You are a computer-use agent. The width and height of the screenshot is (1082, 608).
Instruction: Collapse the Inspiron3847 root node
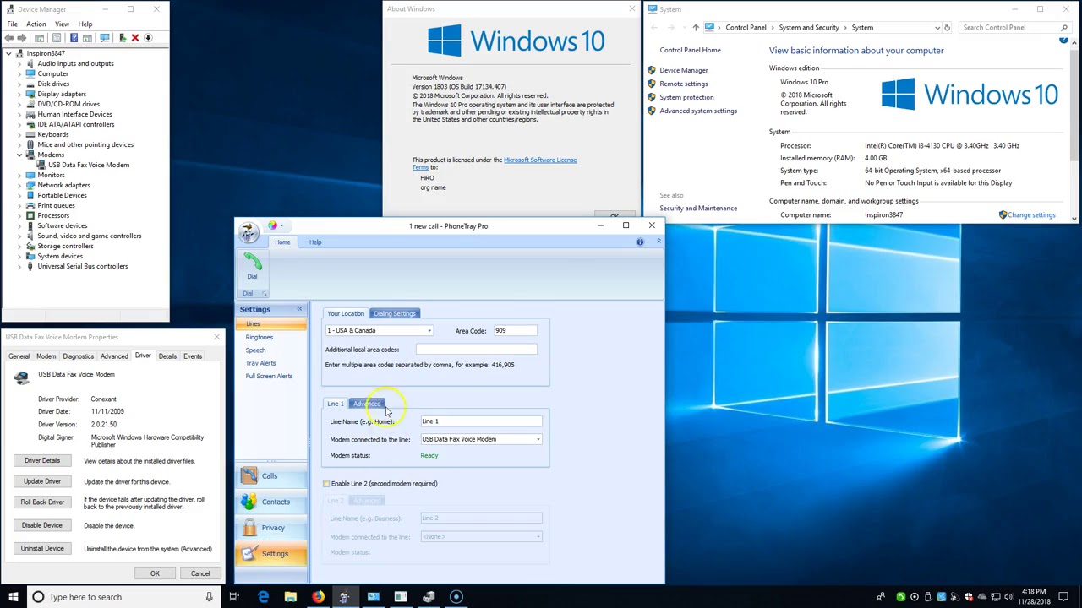(9, 54)
